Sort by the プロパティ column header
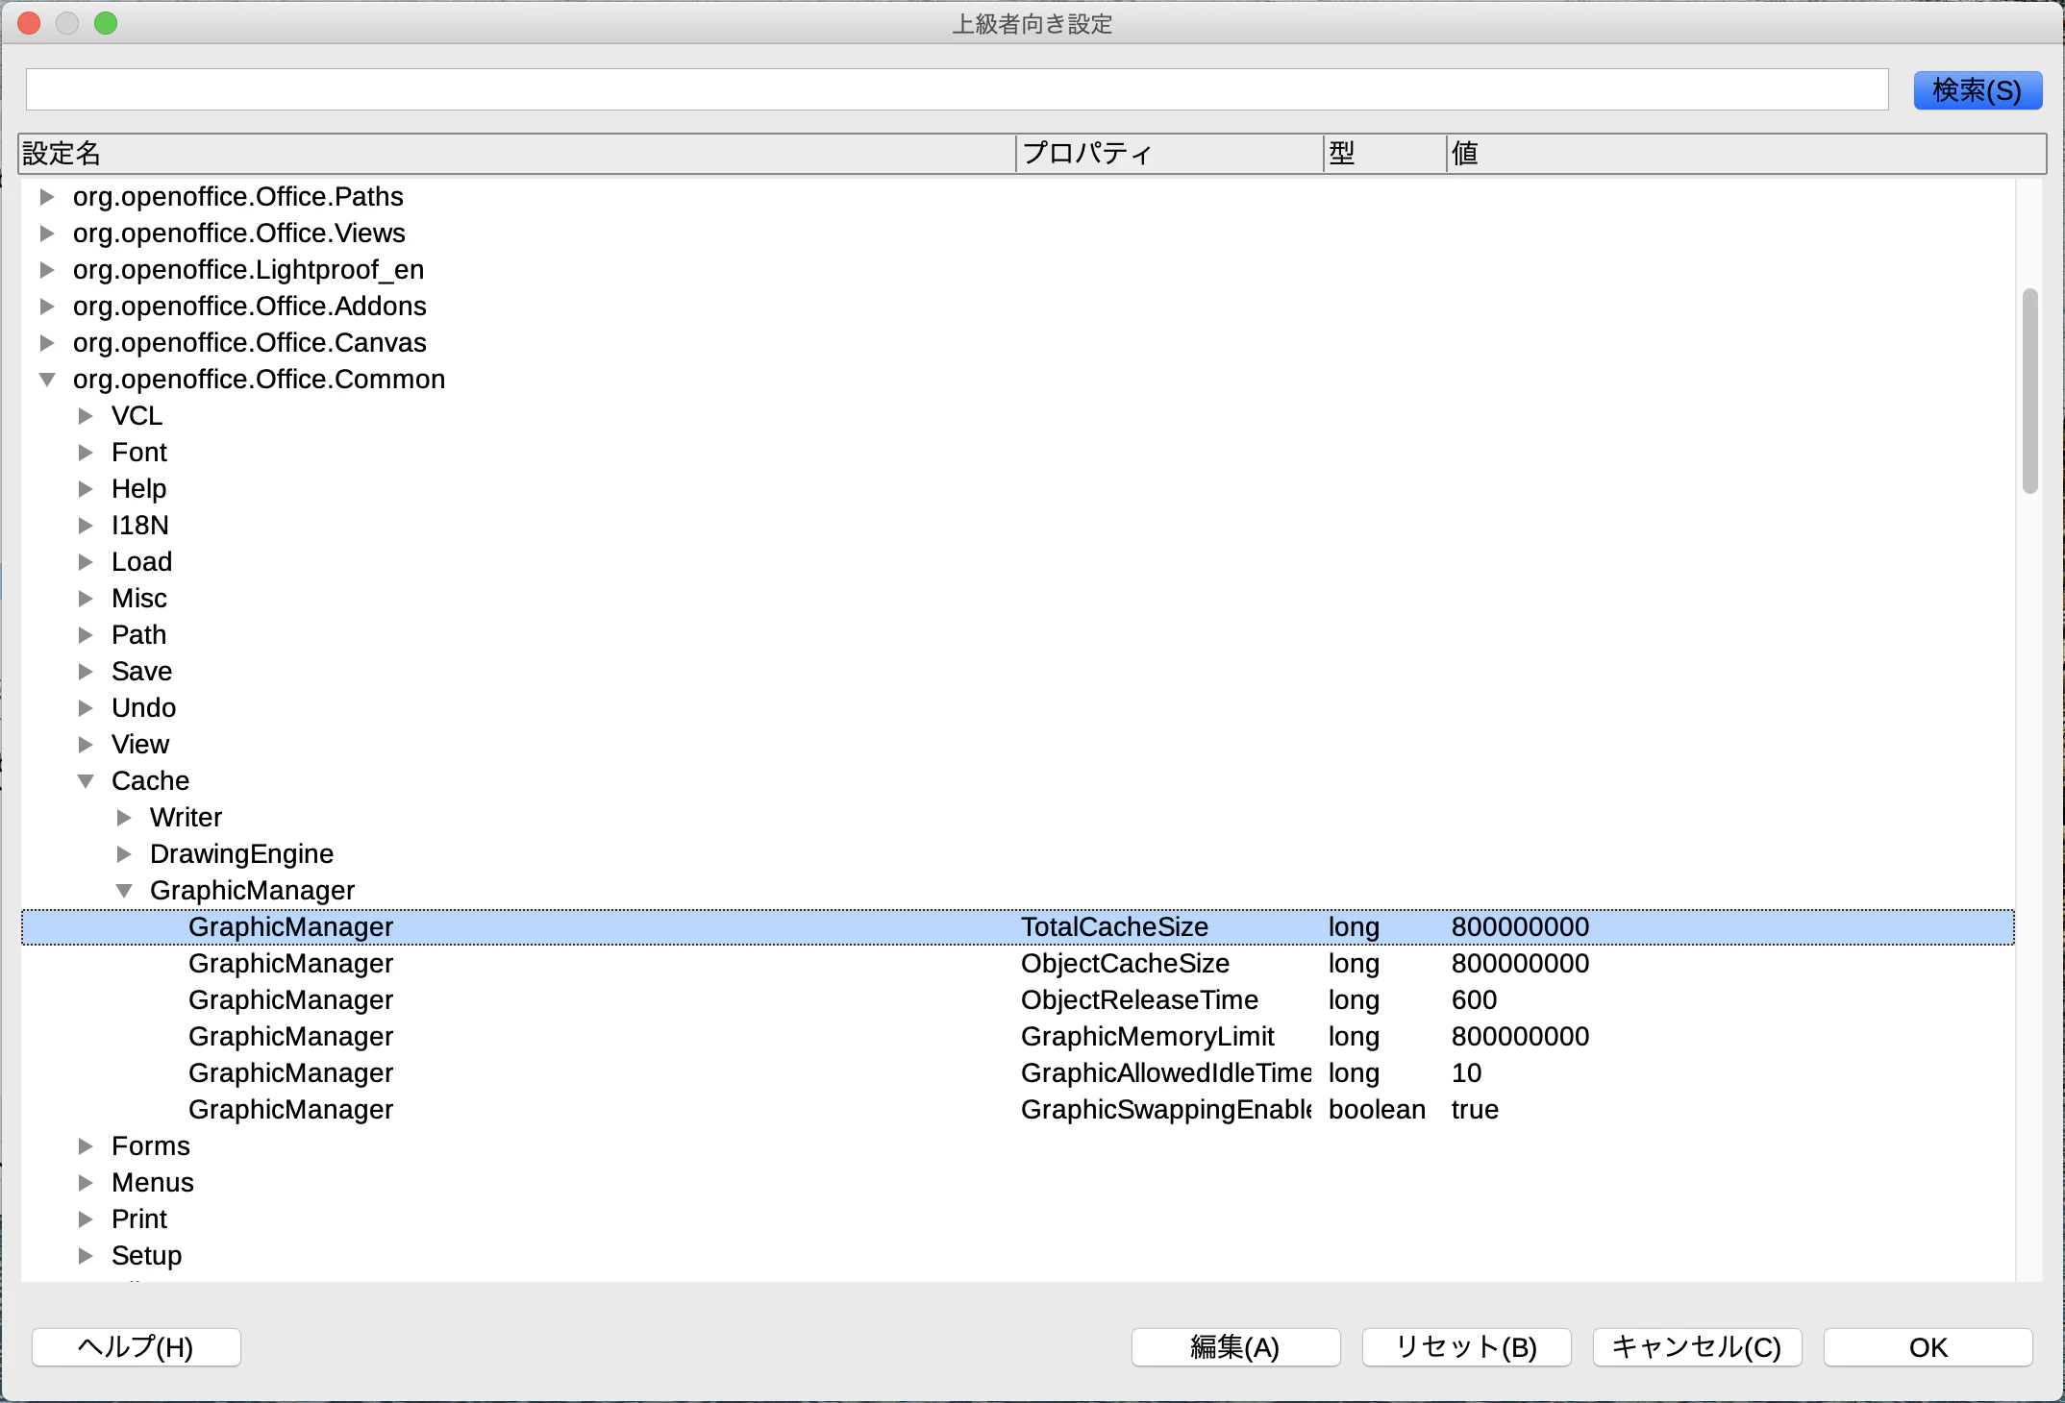 1169,154
